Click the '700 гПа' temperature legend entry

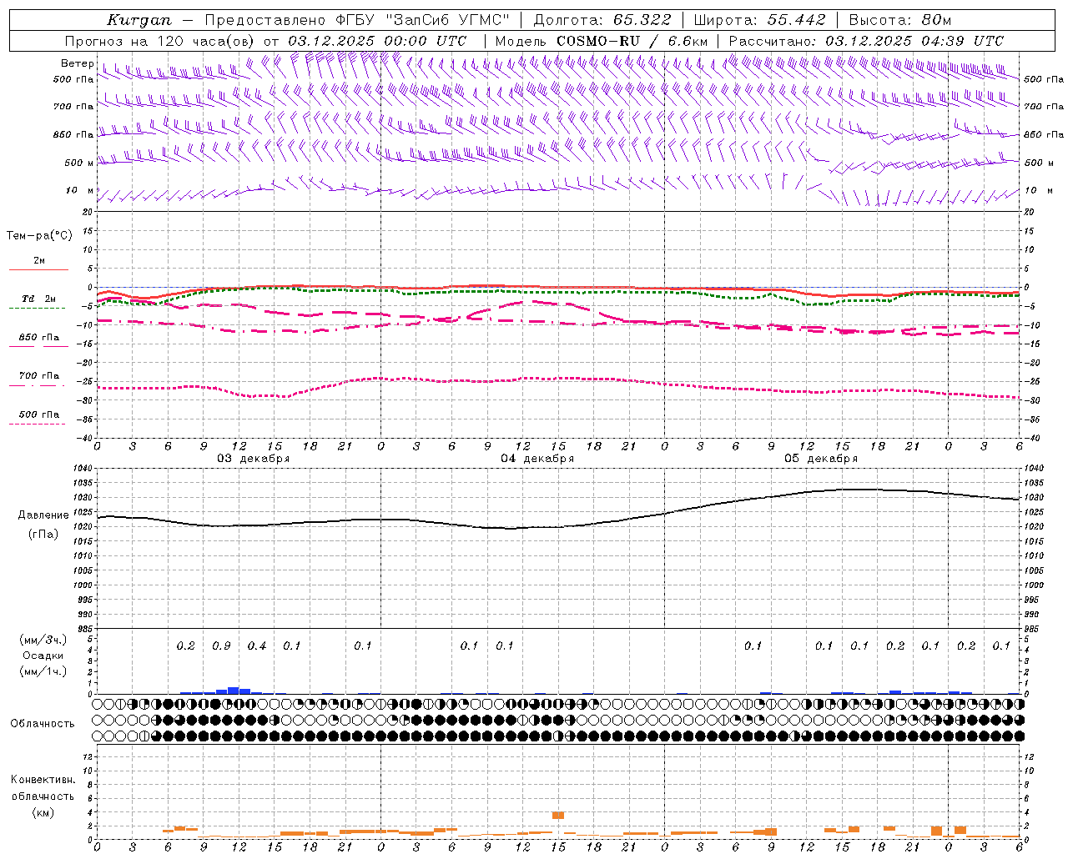39,375
